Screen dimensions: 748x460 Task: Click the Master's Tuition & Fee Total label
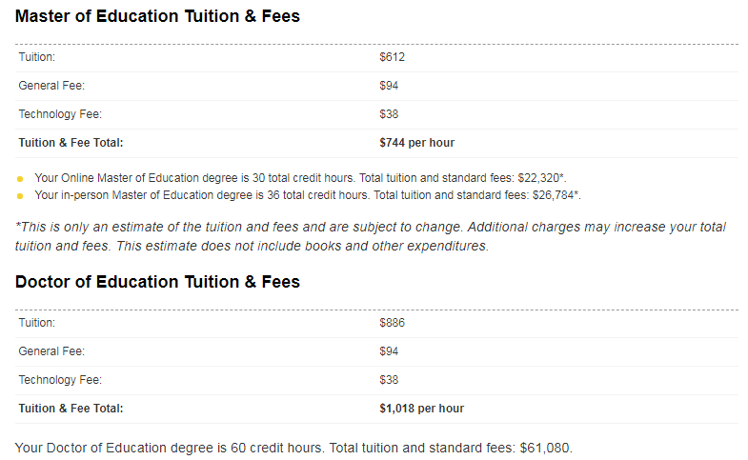click(x=71, y=143)
